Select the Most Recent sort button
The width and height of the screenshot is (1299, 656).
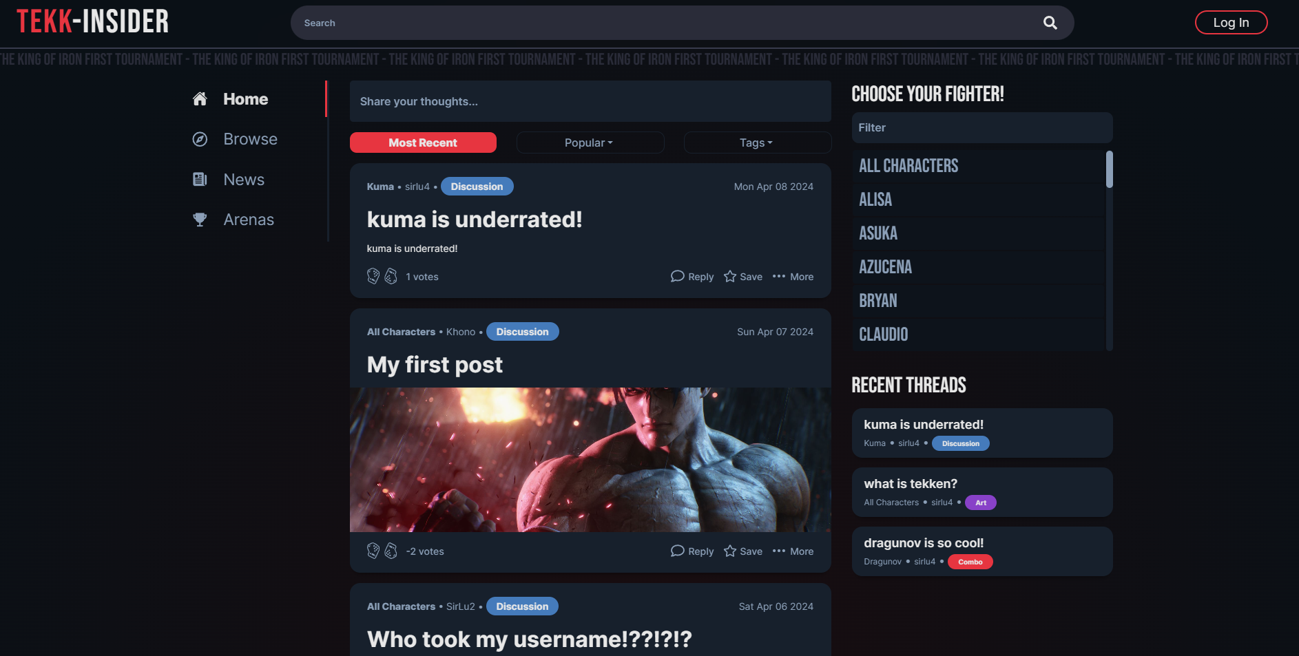[x=423, y=142]
